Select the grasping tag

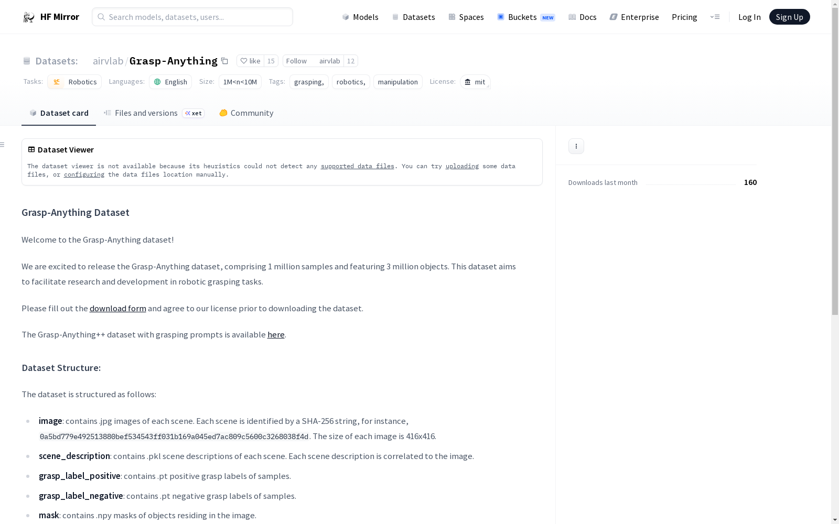(x=309, y=82)
